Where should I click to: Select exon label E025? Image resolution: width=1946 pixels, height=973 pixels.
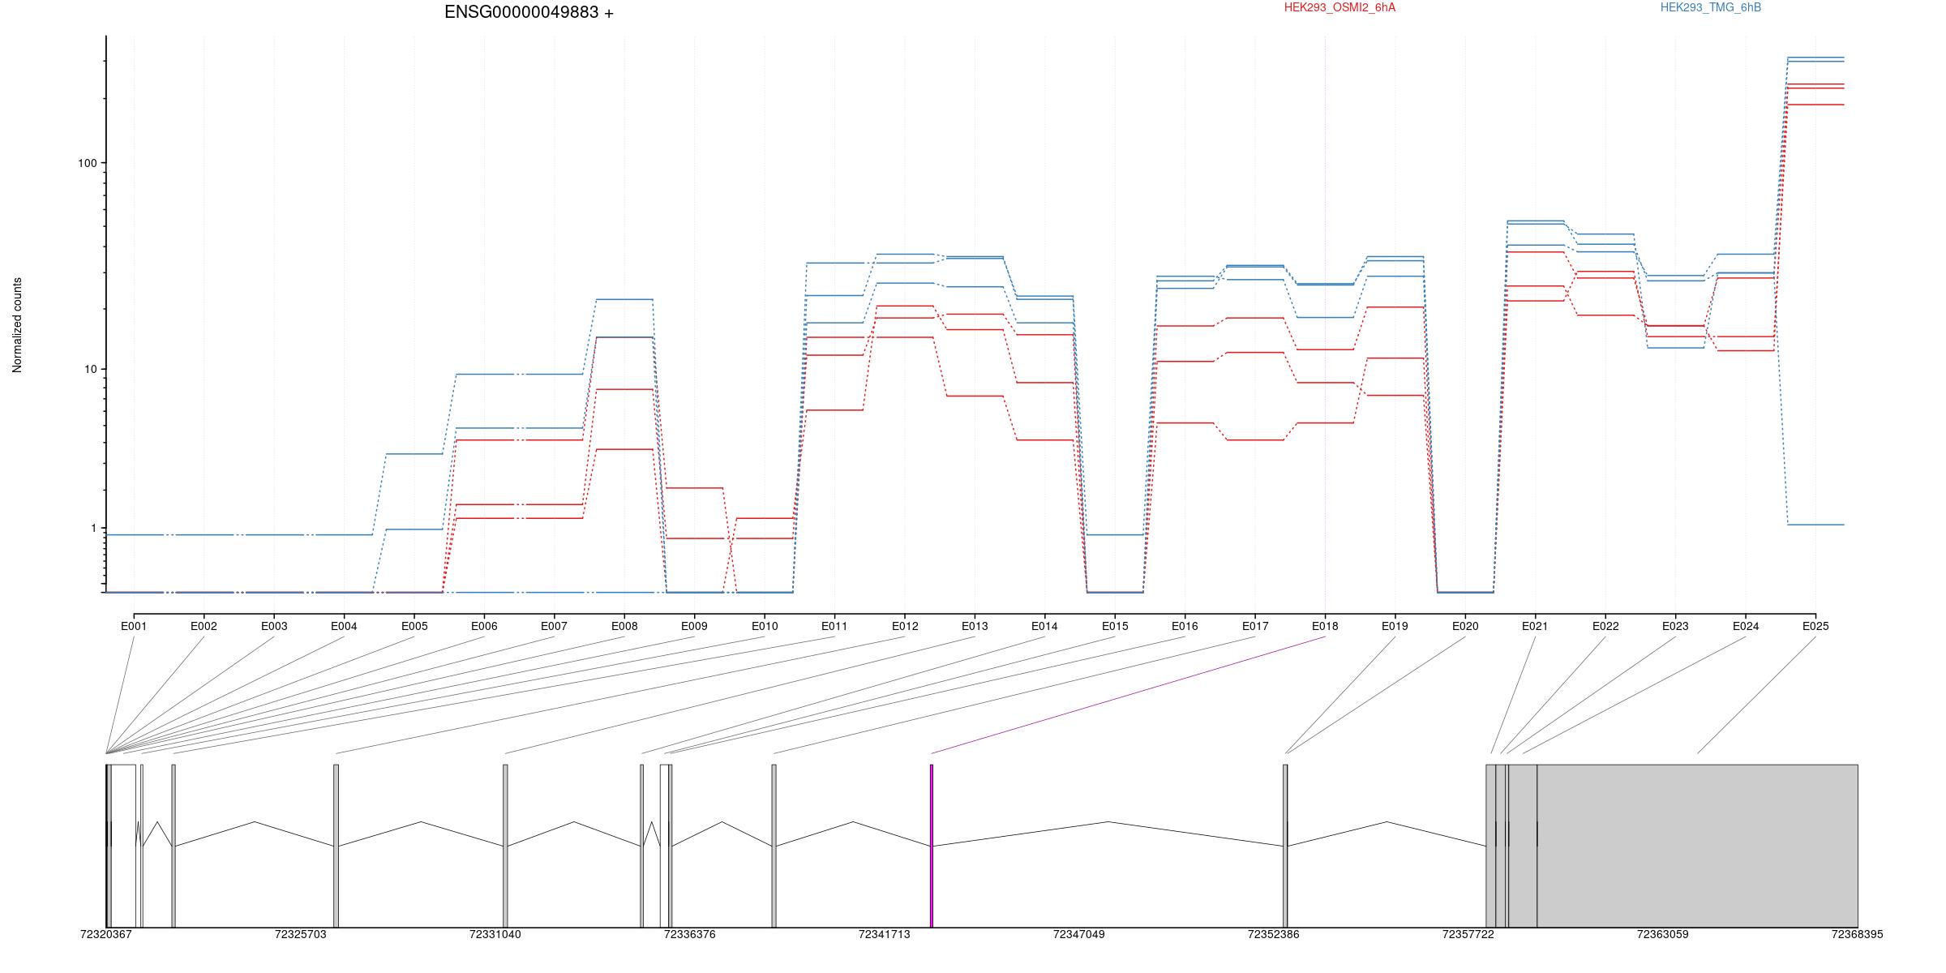tap(1815, 626)
